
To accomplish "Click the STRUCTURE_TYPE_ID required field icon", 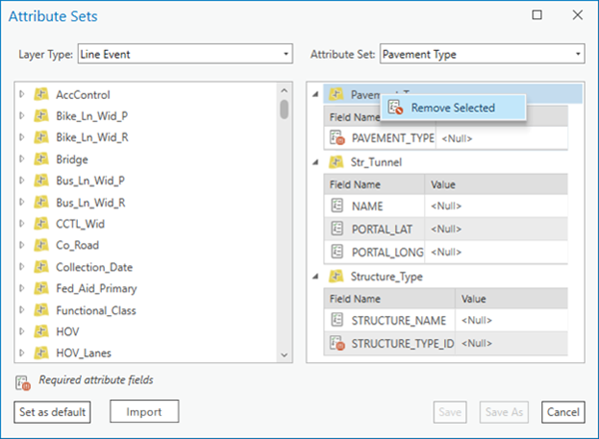I will pyautogui.click(x=337, y=343).
